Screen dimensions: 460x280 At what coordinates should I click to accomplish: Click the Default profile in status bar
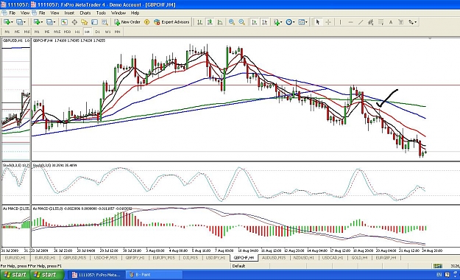[x=238, y=266]
